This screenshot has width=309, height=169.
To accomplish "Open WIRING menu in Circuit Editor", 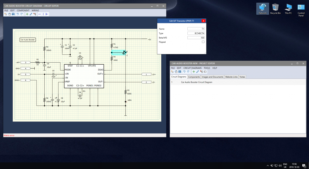I will pos(35,11).
